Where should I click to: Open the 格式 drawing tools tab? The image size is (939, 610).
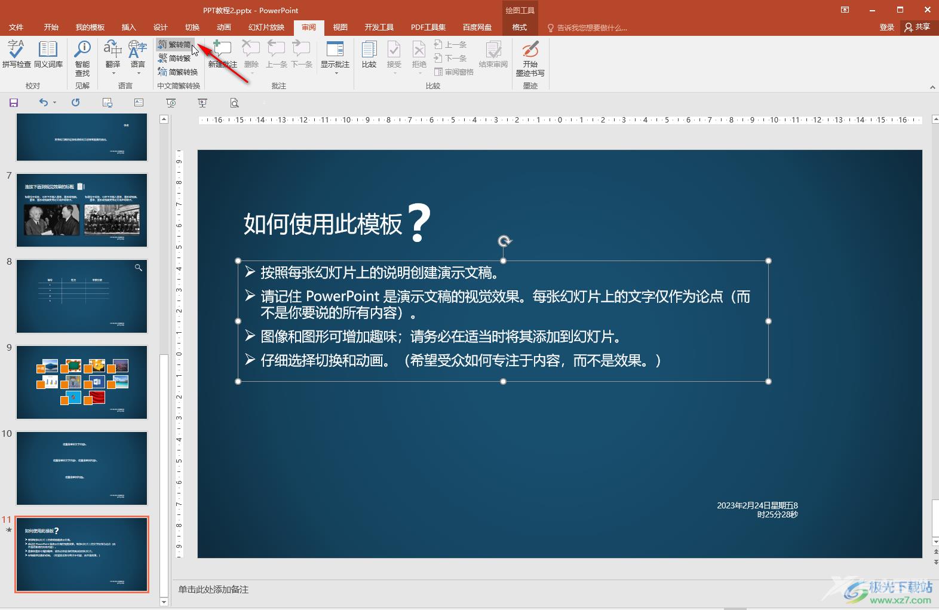tap(520, 27)
